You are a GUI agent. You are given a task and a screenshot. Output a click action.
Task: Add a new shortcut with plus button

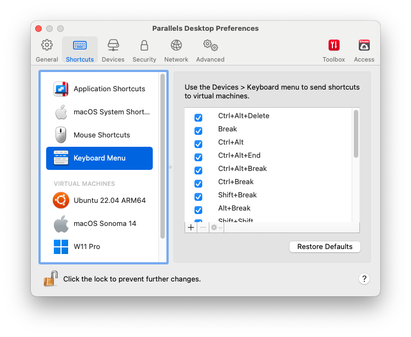(x=191, y=228)
